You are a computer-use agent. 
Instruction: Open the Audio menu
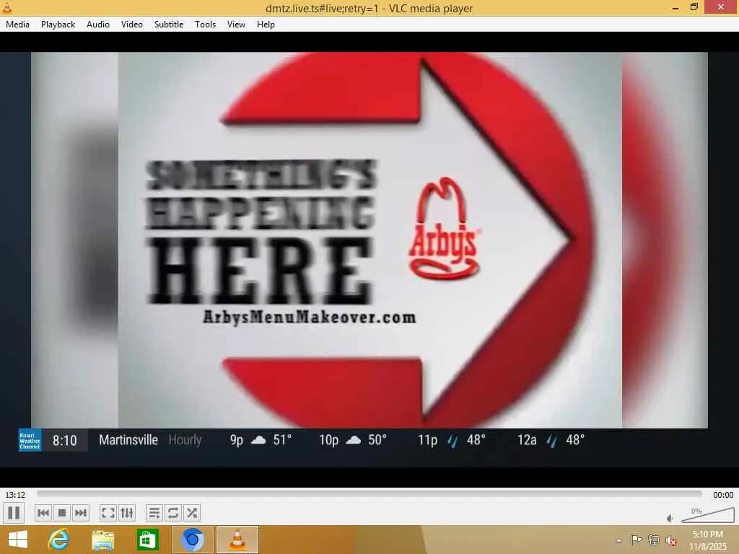98,25
